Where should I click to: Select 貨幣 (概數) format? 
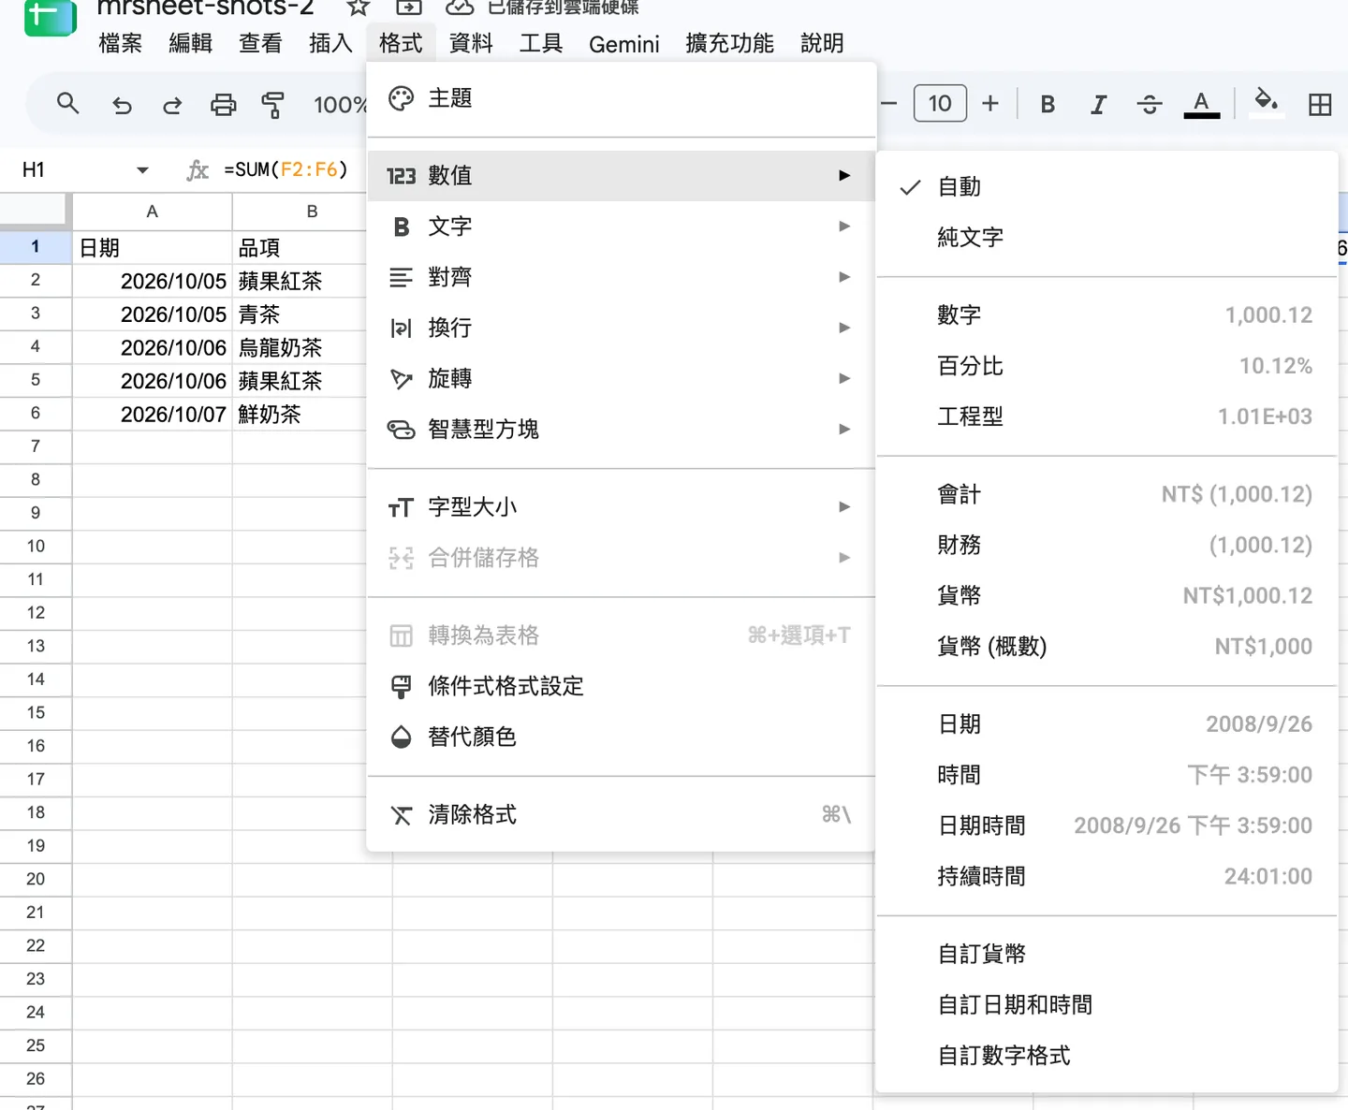coord(1106,646)
